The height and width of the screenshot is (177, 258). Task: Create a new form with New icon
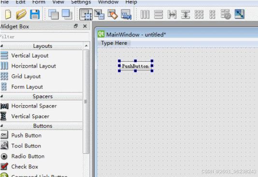8,14
